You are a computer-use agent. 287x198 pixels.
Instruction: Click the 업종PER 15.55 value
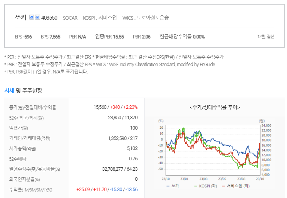pyautogui.click(x=109, y=37)
